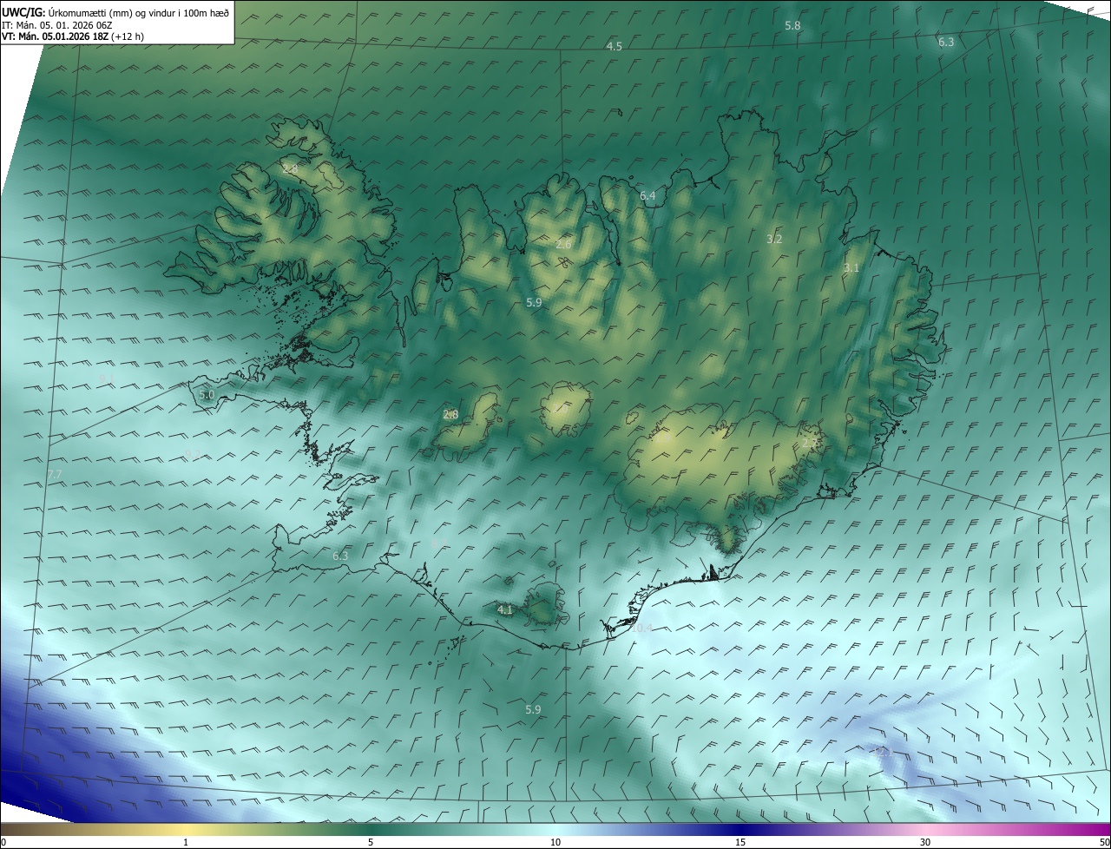This screenshot has width=1111, height=849.
Task: Click the 15 label on color scale
Action: click(740, 842)
